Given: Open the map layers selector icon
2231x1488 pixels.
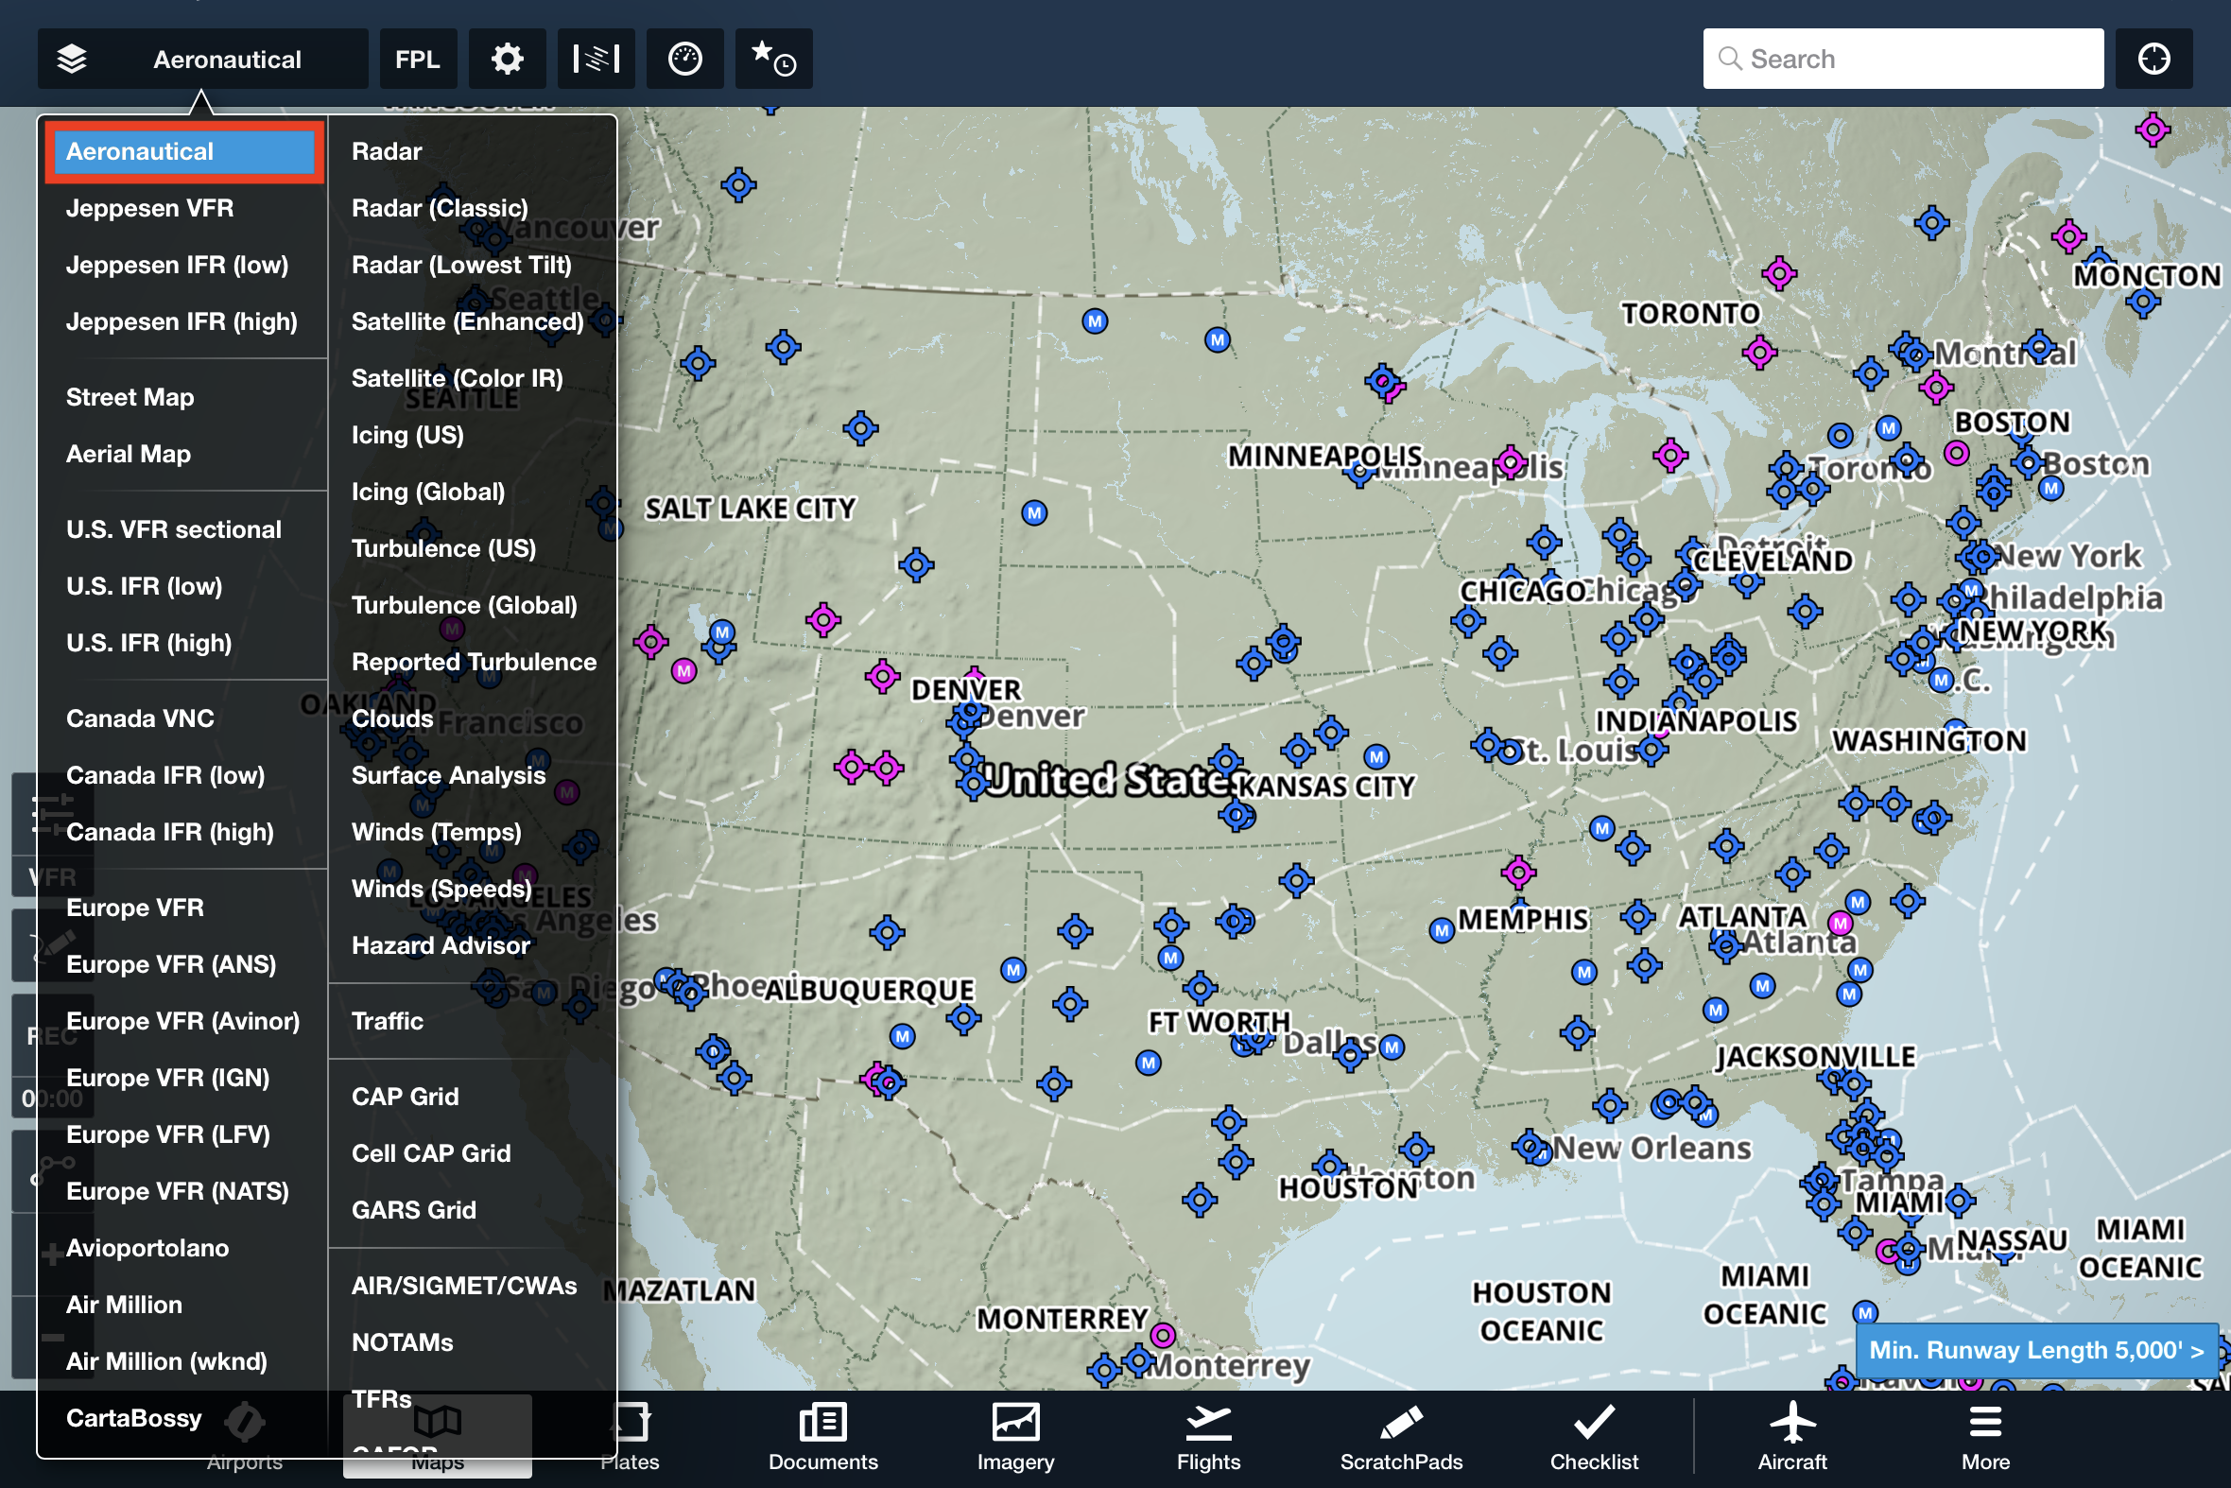Looking at the screenshot, I should coord(72,59).
